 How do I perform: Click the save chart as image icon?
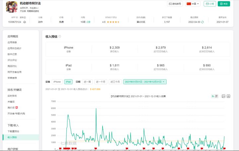(223, 96)
